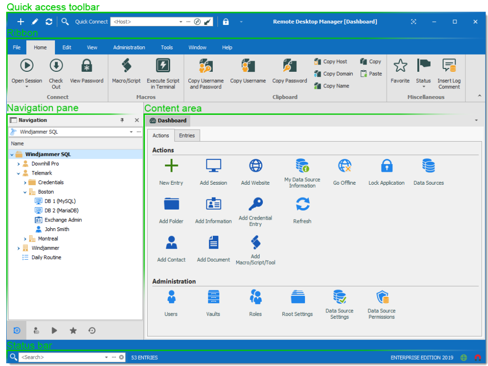Open the Administration ribbon tab
The width and height of the screenshot is (488, 366).
pyautogui.click(x=129, y=47)
